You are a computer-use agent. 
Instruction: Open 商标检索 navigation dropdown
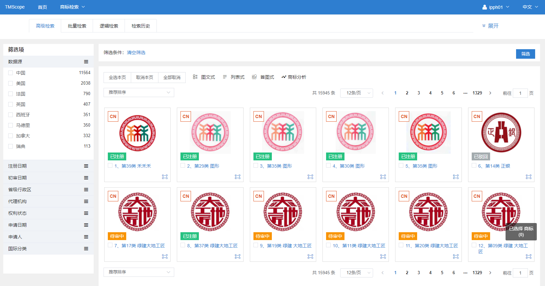72,7
